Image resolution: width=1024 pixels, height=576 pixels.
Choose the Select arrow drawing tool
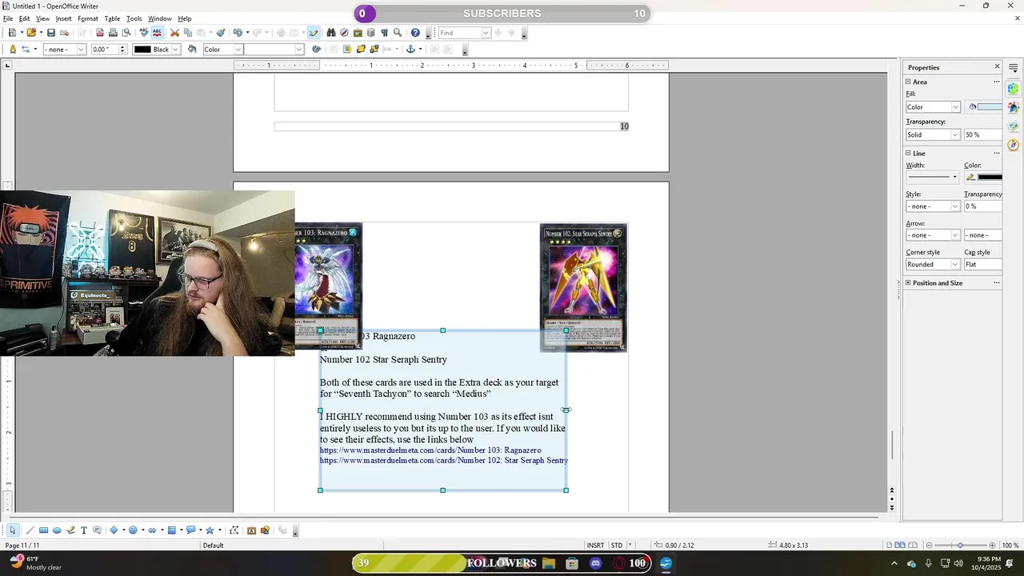[12, 530]
